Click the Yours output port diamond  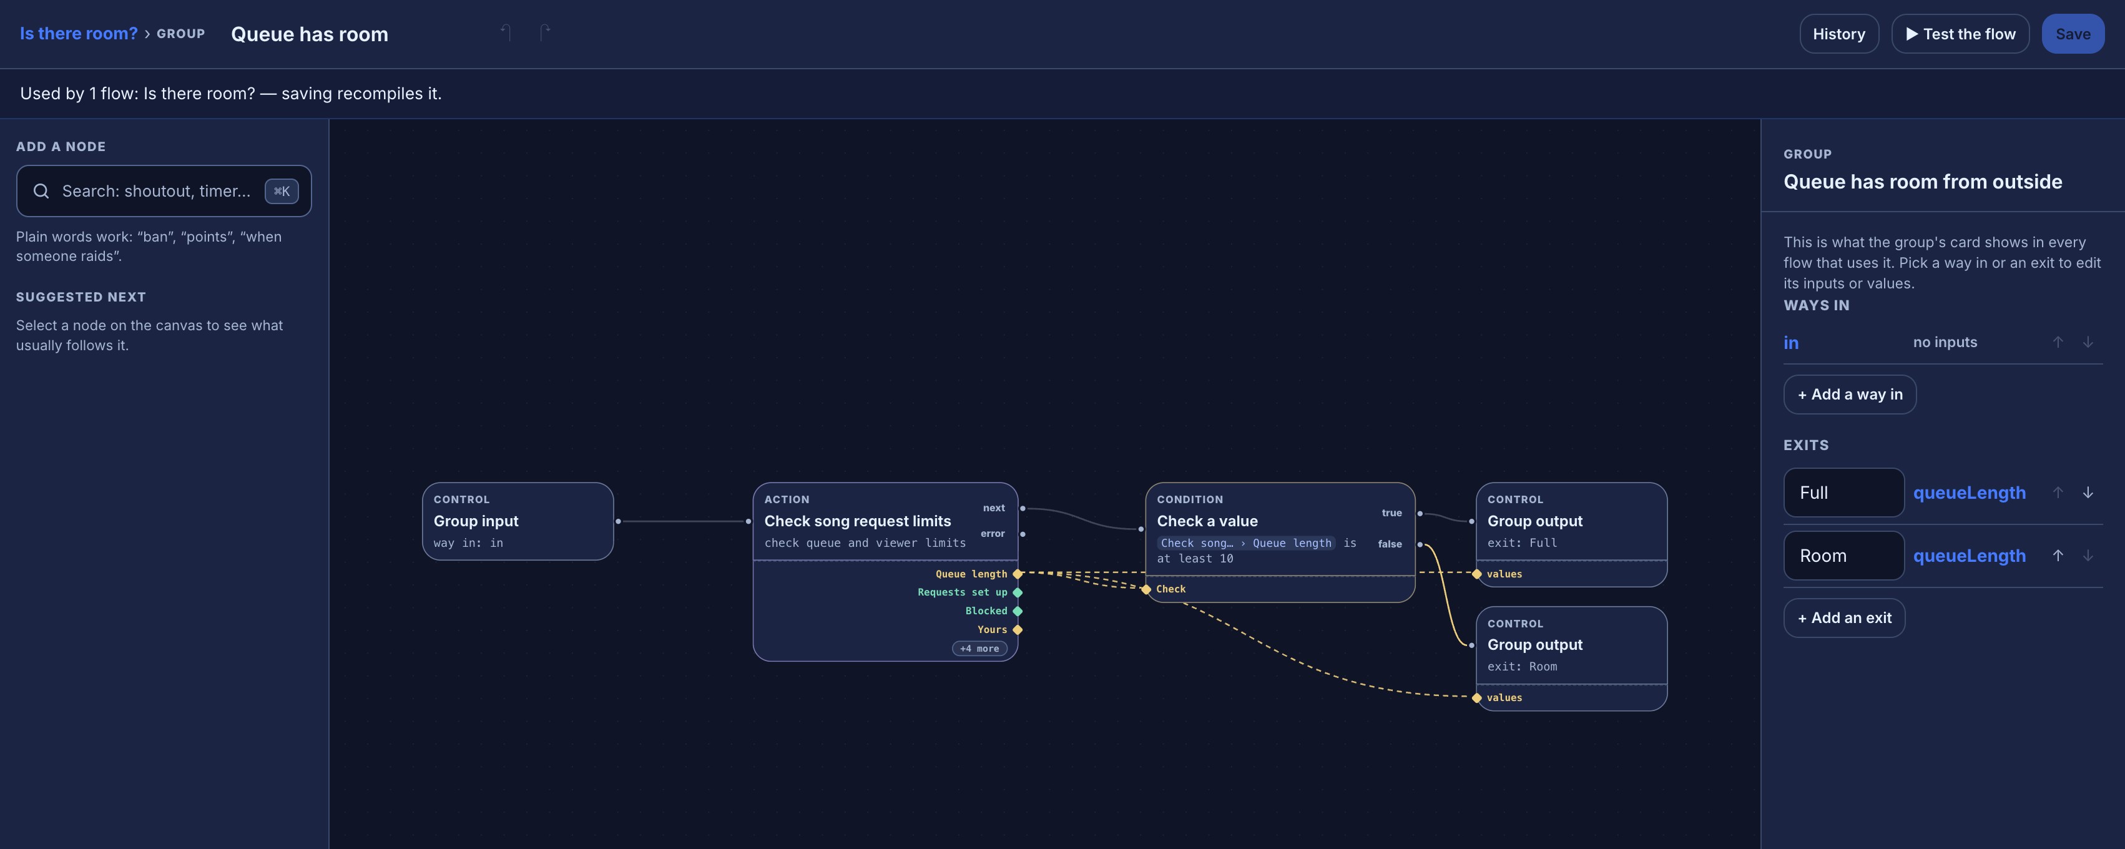coord(1017,629)
